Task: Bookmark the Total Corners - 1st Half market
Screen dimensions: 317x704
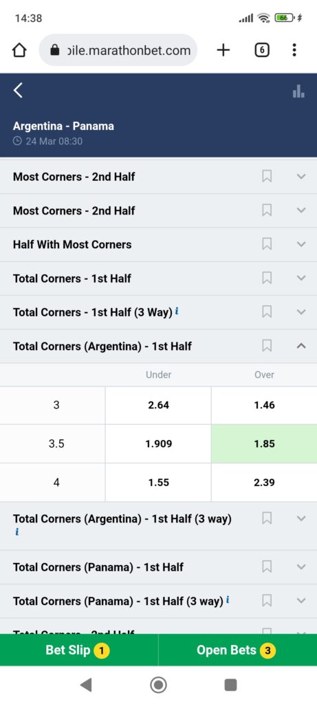Action: [x=267, y=278]
